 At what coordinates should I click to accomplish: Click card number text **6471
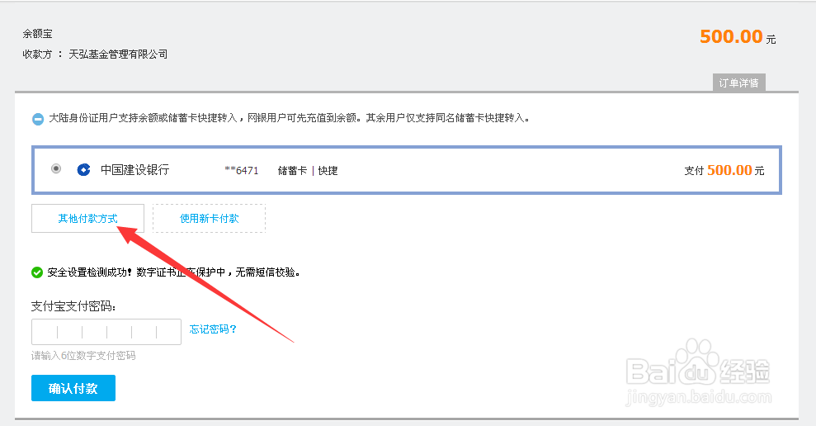pos(242,171)
